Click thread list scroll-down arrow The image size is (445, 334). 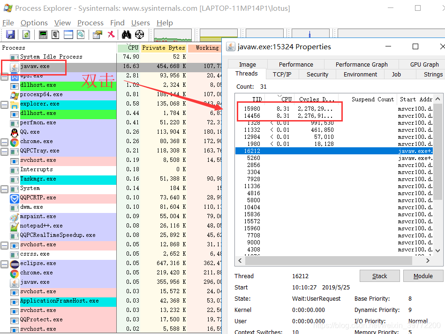(437, 250)
